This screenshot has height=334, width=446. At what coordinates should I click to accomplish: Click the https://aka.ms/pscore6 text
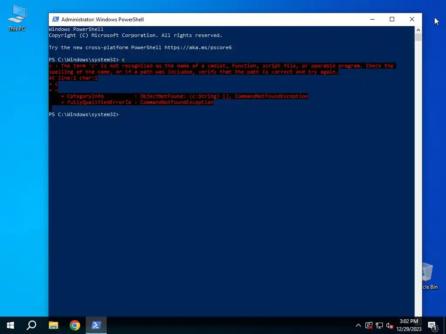pyautogui.click(x=198, y=47)
